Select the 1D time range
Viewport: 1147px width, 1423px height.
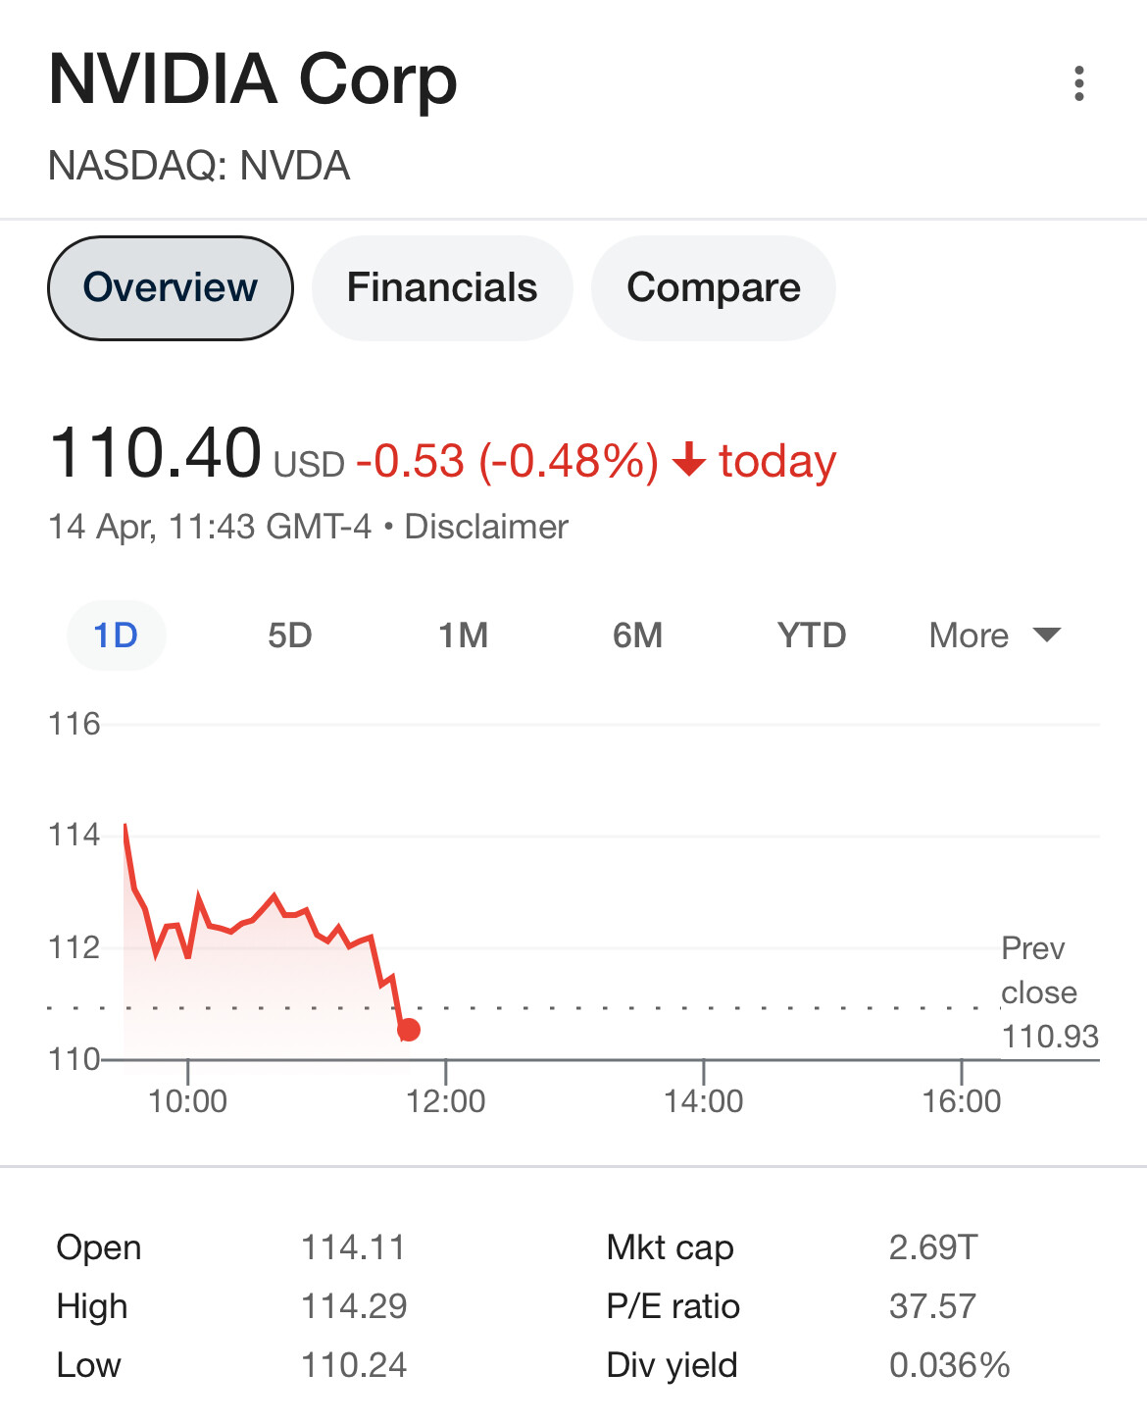click(116, 635)
